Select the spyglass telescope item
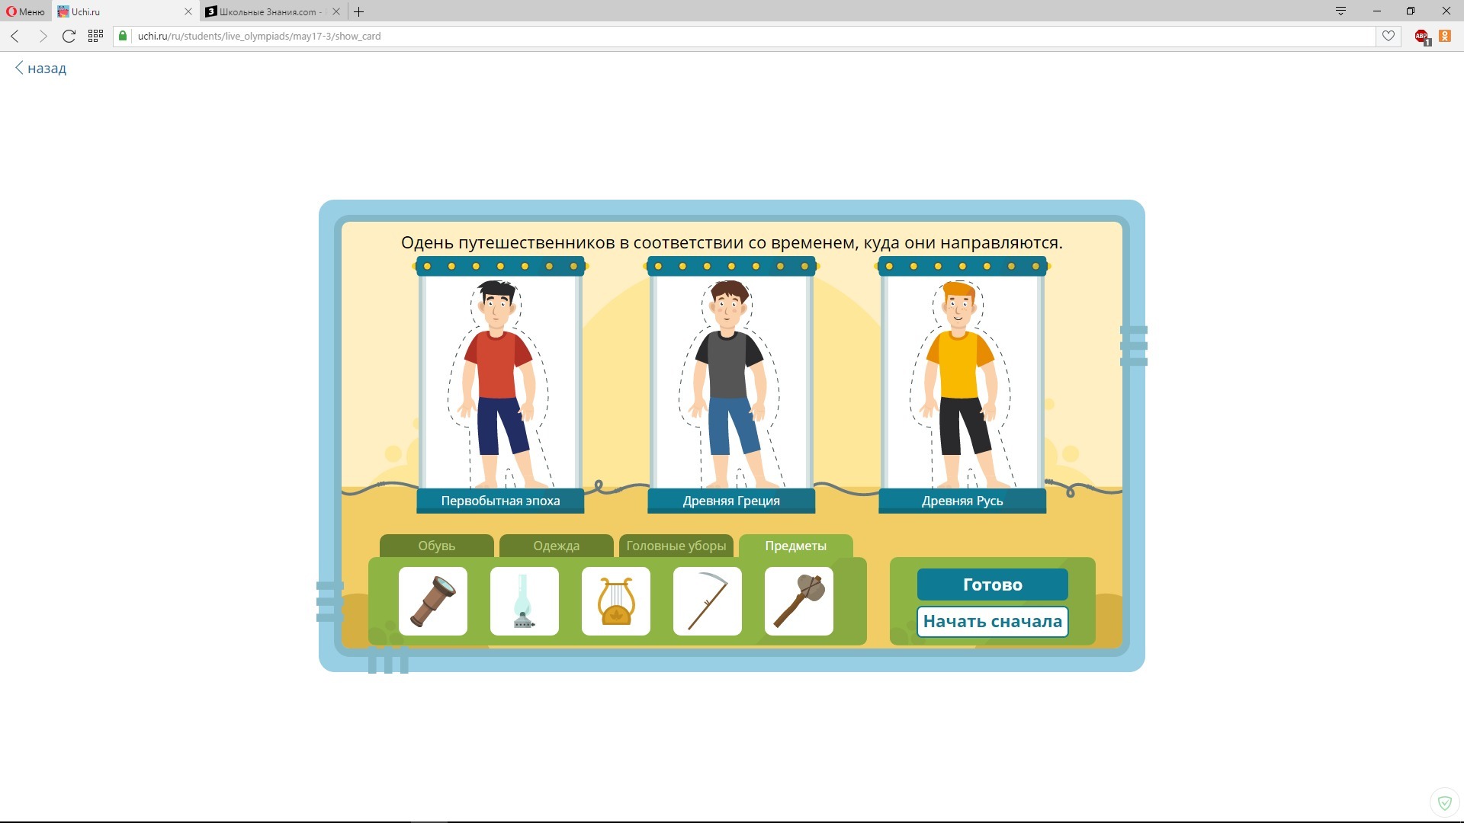Viewport: 1464px width, 823px height. point(432,601)
